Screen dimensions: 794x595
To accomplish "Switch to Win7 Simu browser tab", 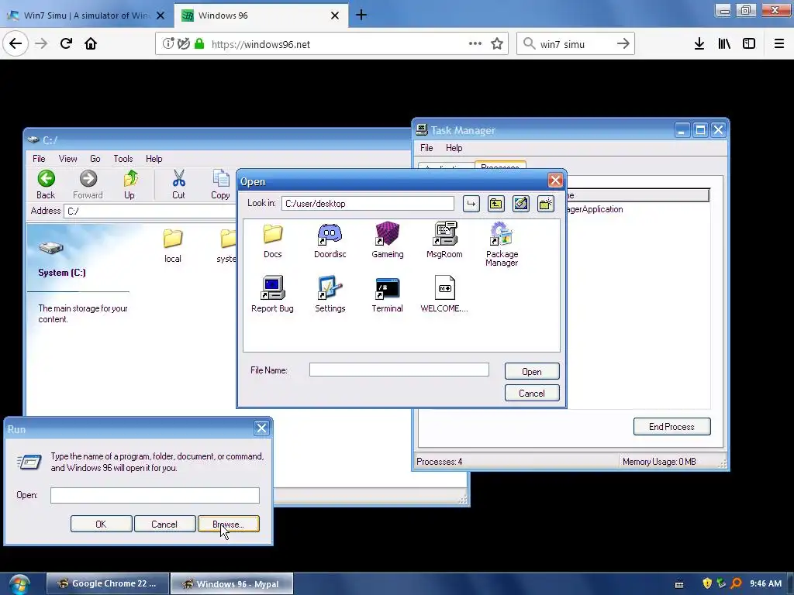I will [x=86, y=15].
